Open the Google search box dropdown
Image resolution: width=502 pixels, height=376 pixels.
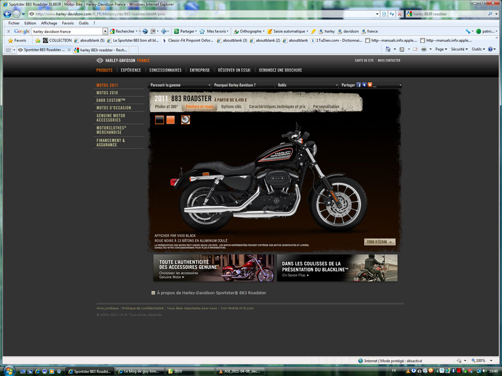click(105, 31)
